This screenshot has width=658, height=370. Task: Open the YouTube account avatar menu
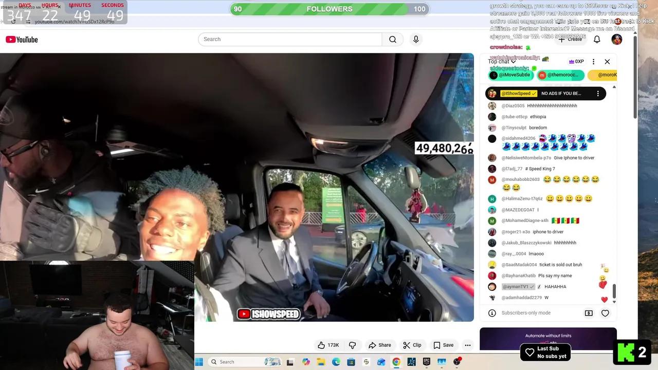click(x=617, y=40)
